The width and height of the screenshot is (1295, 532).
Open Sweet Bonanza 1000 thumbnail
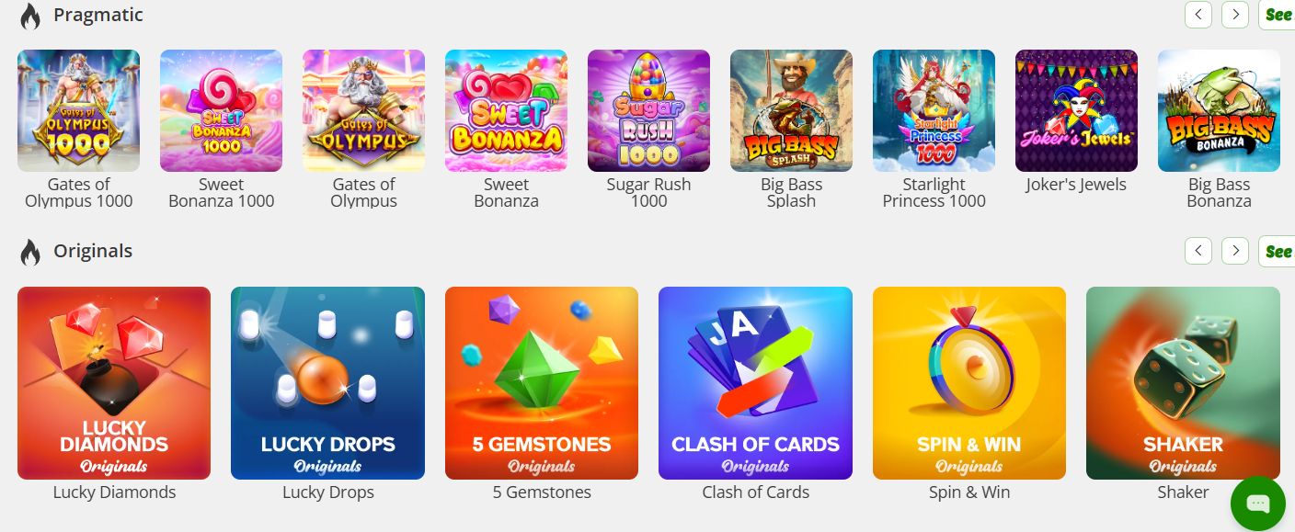(221, 110)
